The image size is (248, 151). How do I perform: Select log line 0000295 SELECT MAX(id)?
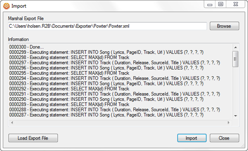coord(69,73)
